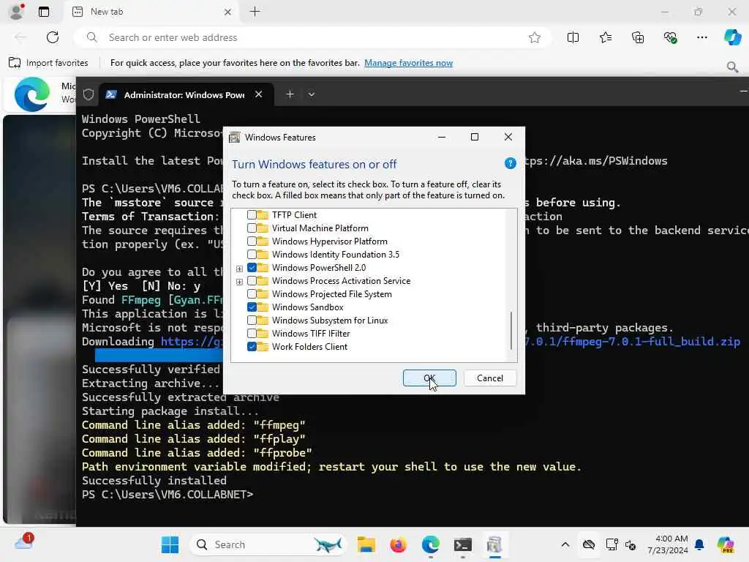Enable TFTP Client checkbox

click(x=252, y=215)
